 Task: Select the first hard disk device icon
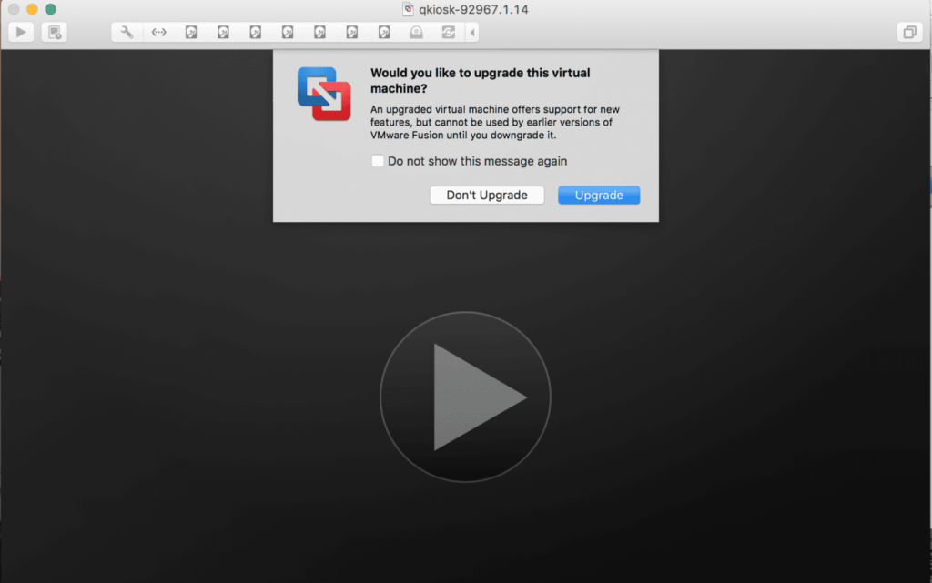[191, 32]
